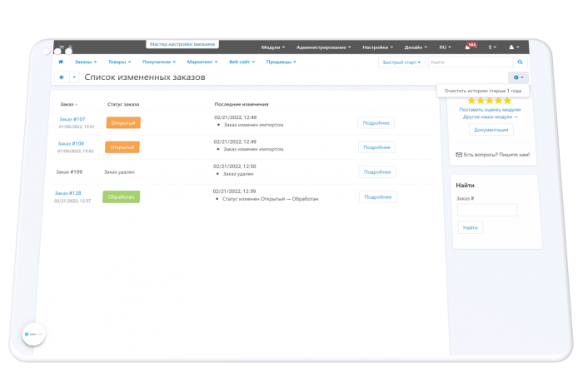The width and height of the screenshot is (583, 388).
Task: Open the Модули menu
Action: tap(273, 47)
